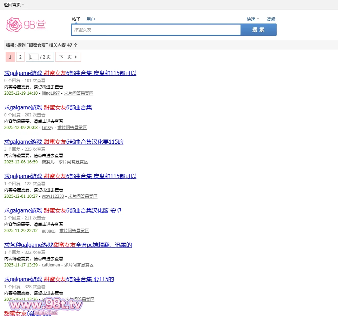
Task: Open the first result posted by lijing1997
Action: (x=70, y=73)
